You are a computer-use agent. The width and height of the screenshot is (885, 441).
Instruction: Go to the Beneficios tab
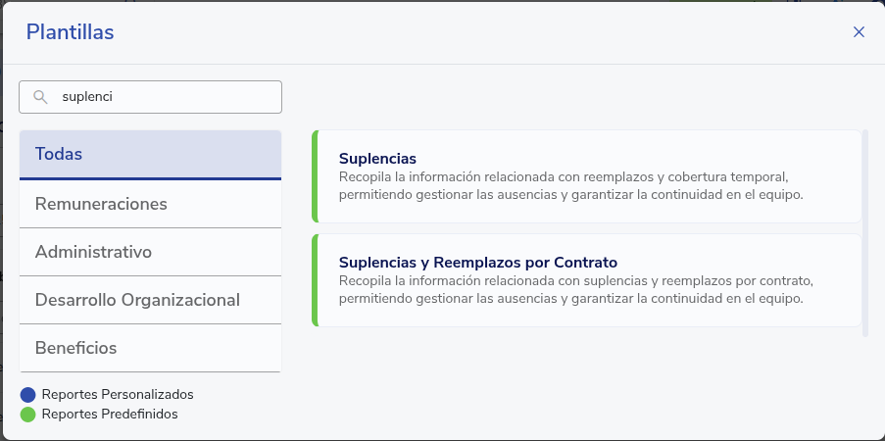click(150, 348)
